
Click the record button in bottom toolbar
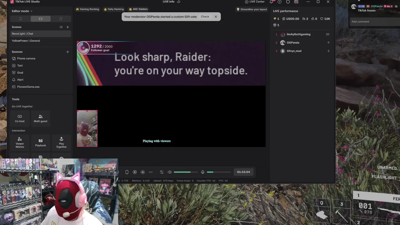pos(135,172)
